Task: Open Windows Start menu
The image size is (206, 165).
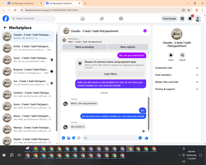Action: [4, 155]
